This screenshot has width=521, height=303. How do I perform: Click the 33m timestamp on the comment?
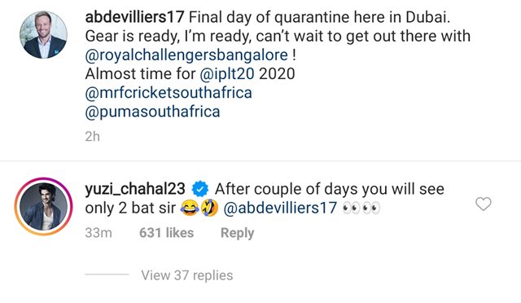pos(99,232)
